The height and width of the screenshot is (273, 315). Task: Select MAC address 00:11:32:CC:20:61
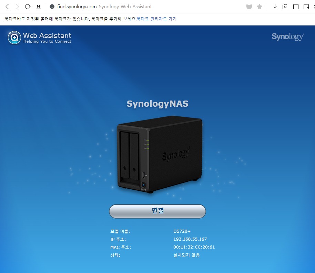coord(194,247)
